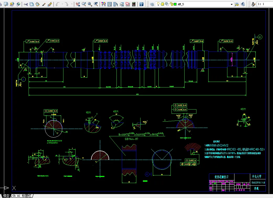The height and width of the screenshot is (198, 273).
Task: Click the Undo arrow button
Action: pos(58,4)
